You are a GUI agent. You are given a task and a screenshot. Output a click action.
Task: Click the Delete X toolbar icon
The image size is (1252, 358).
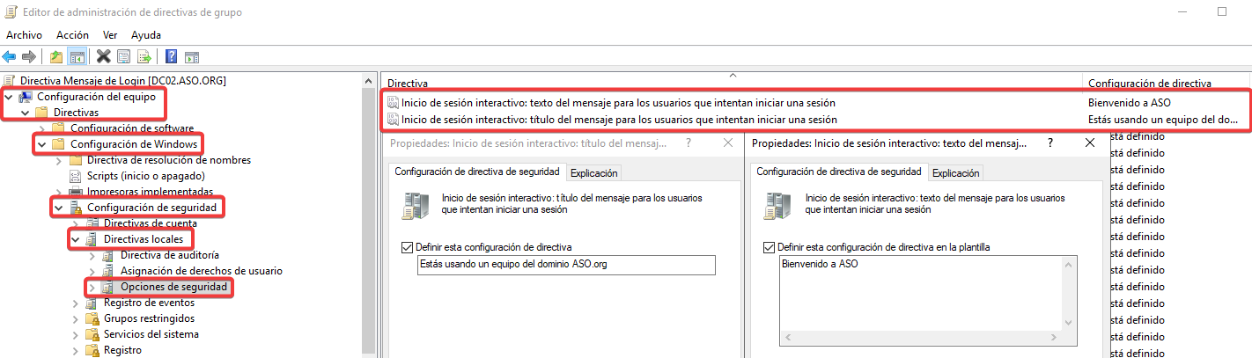click(103, 57)
